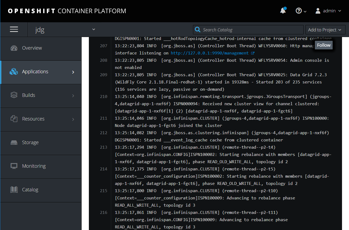The height and width of the screenshot is (230, 349).
Task: Select log line number 214
Action: [x=104, y=169]
